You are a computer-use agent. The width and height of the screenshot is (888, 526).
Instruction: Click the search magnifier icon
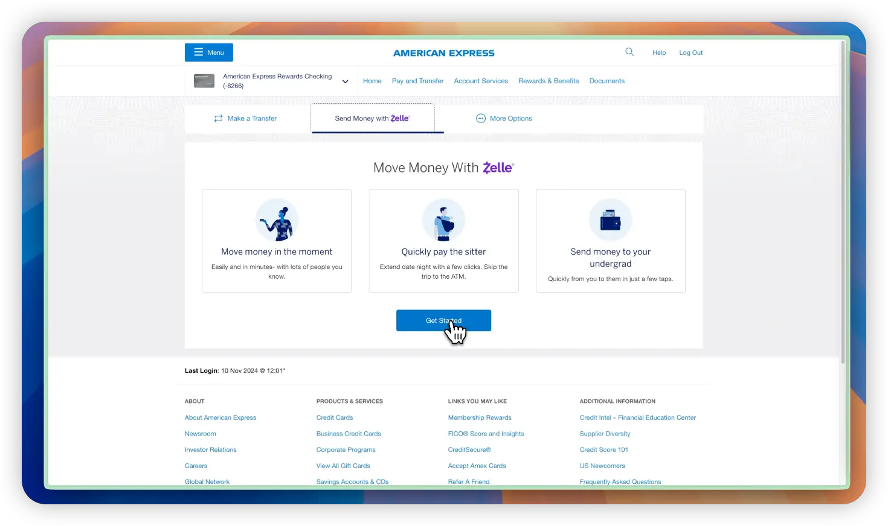click(x=629, y=52)
